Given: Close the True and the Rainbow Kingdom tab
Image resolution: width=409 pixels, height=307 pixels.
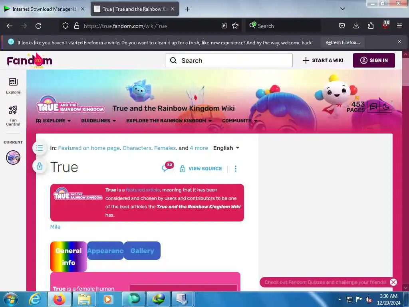Looking at the screenshot, I should 173,9.
